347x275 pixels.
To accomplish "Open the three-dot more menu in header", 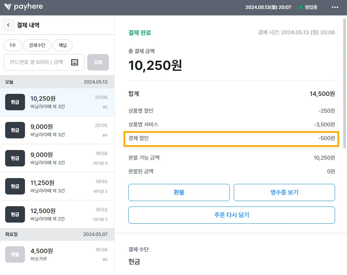I will click(335, 7).
